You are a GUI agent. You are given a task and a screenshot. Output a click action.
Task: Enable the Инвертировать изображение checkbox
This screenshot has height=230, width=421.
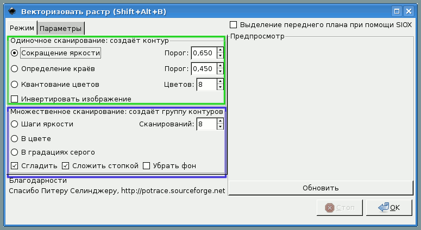pos(15,99)
